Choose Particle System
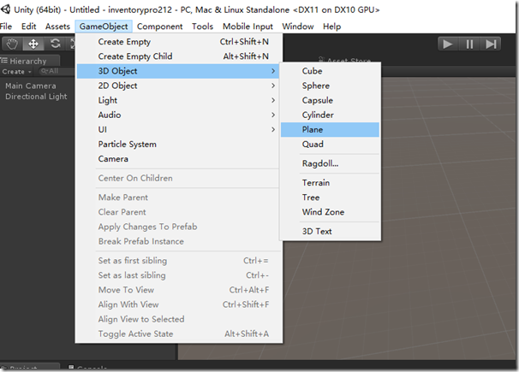Image resolution: width=519 pixels, height=372 pixels. [178, 145]
